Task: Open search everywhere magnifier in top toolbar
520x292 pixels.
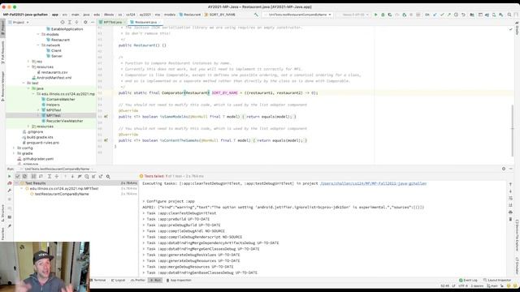Action: click(x=509, y=15)
